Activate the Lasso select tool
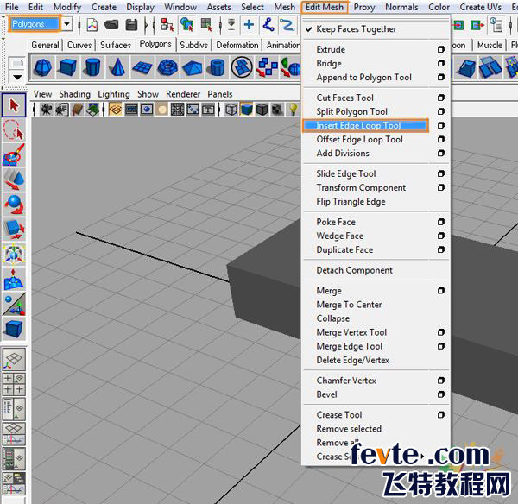518x504 pixels. [14, 130]
